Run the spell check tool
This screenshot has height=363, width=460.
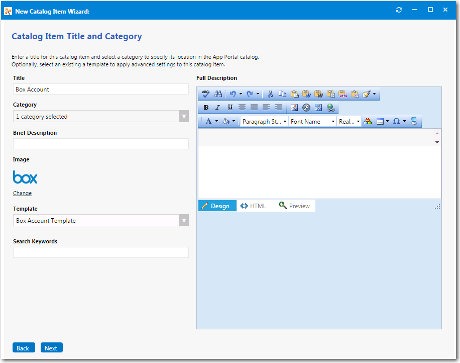coord(206,94)
